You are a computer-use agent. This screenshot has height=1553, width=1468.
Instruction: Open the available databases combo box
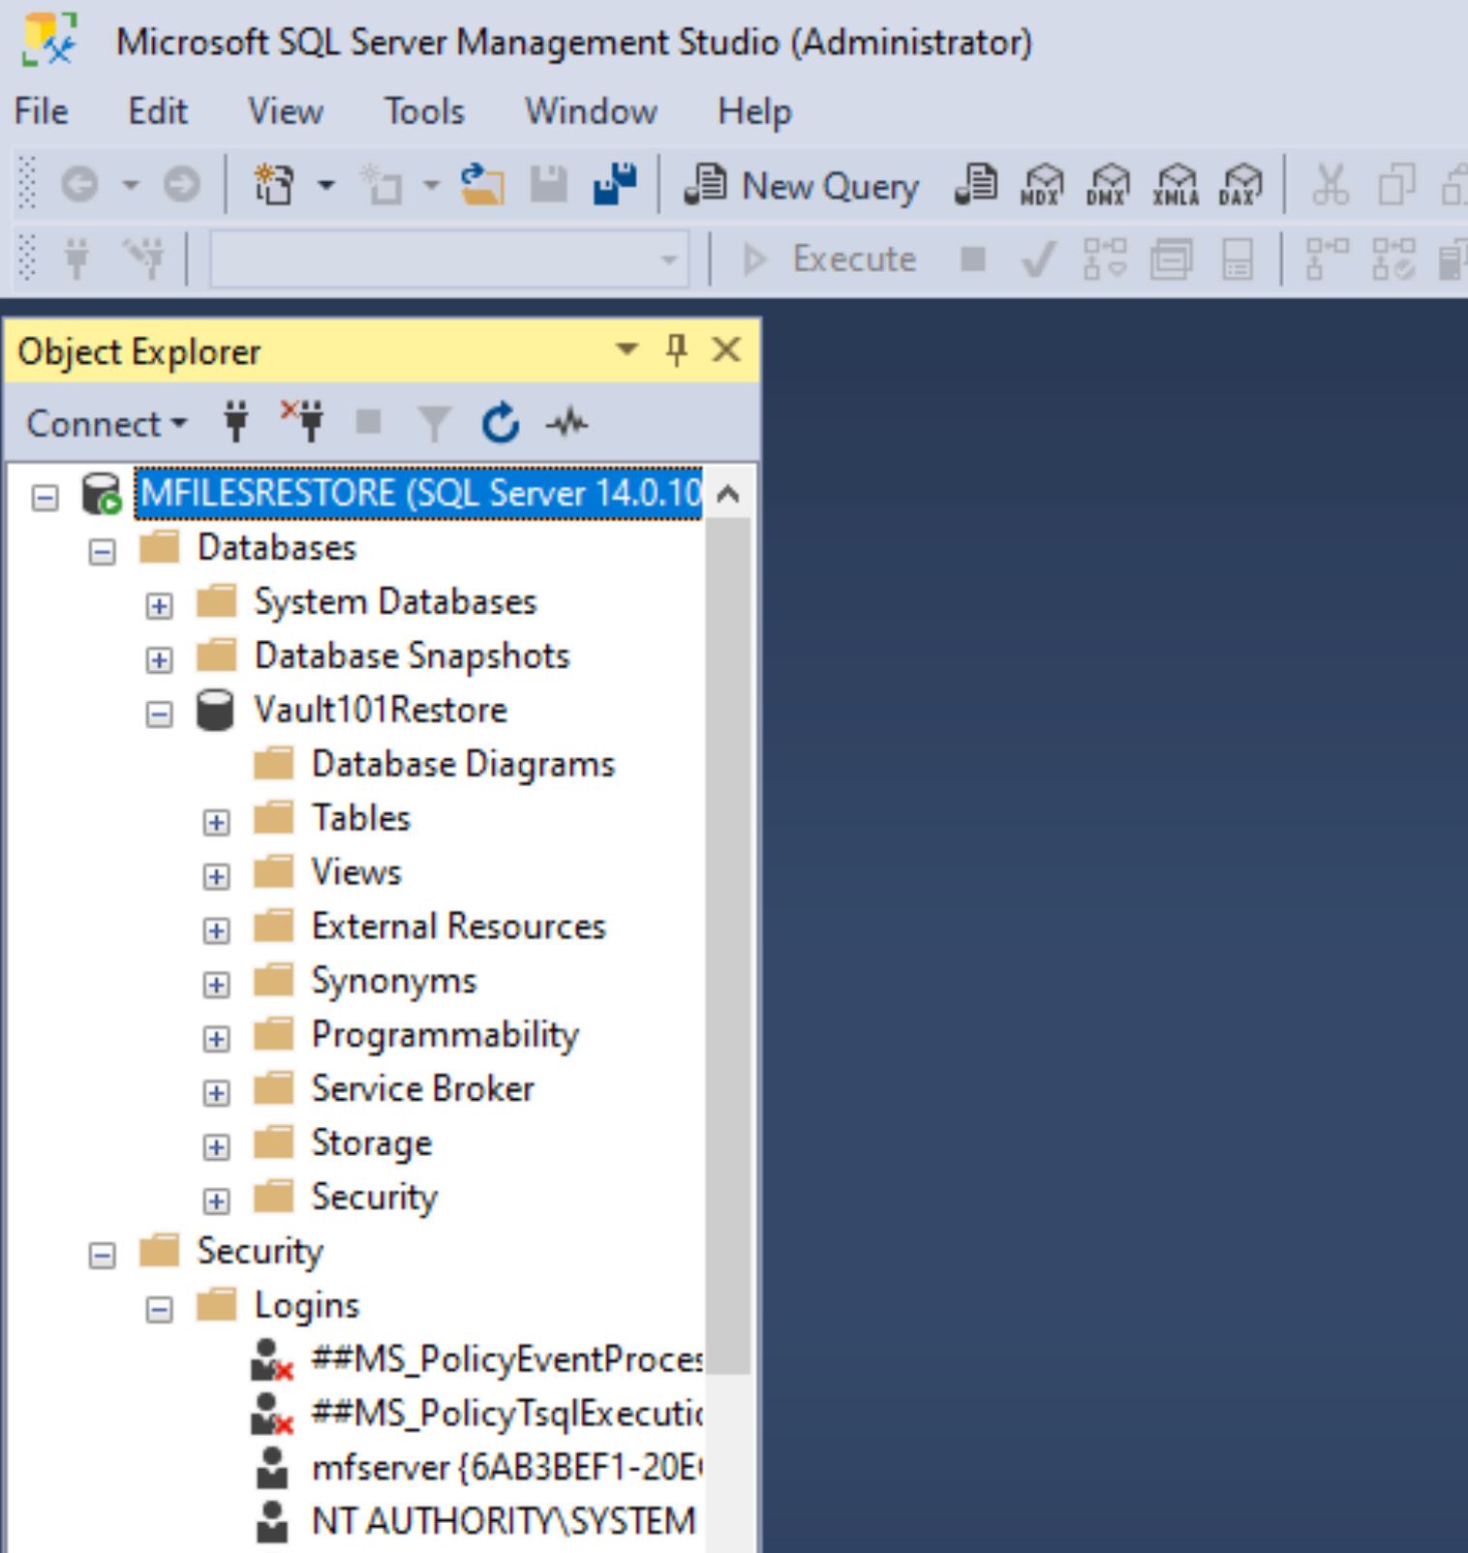[449, 259]
